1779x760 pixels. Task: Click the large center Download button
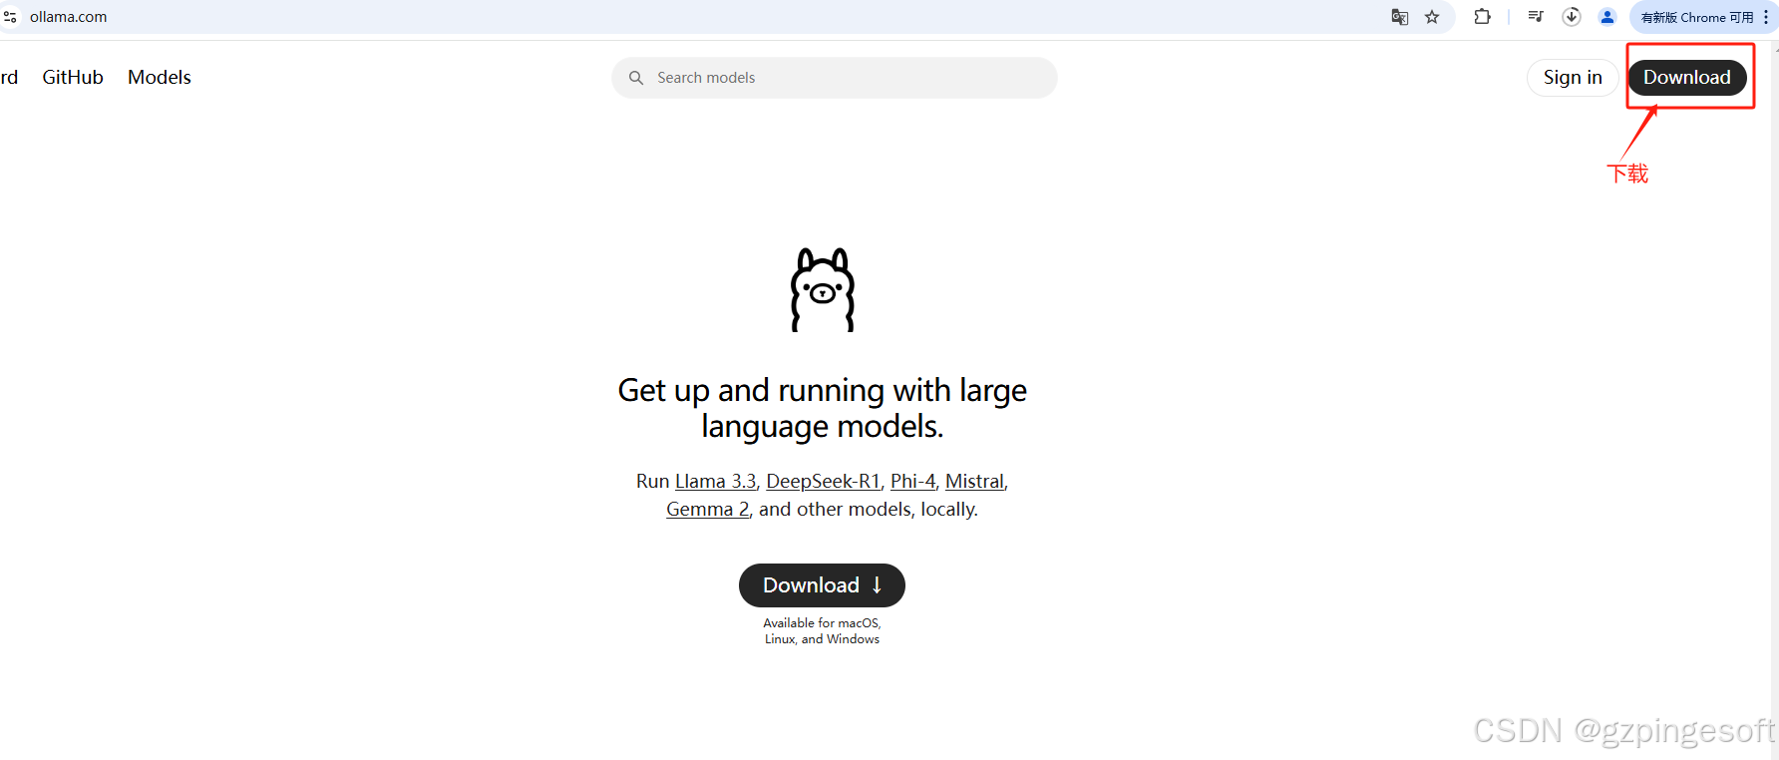822,585
